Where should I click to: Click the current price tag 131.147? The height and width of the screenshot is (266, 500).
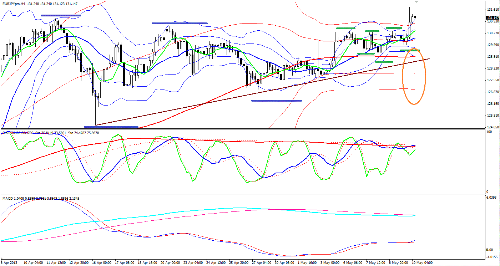click(x=493, y=18)
